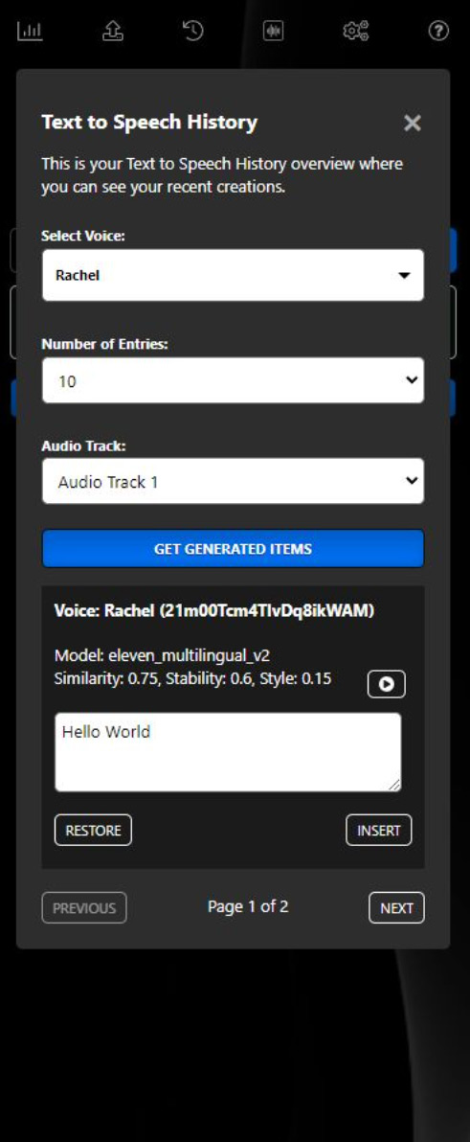Close the Text to Speech History dialog
The image size is (470, 1142).
[x=413, y=123]
